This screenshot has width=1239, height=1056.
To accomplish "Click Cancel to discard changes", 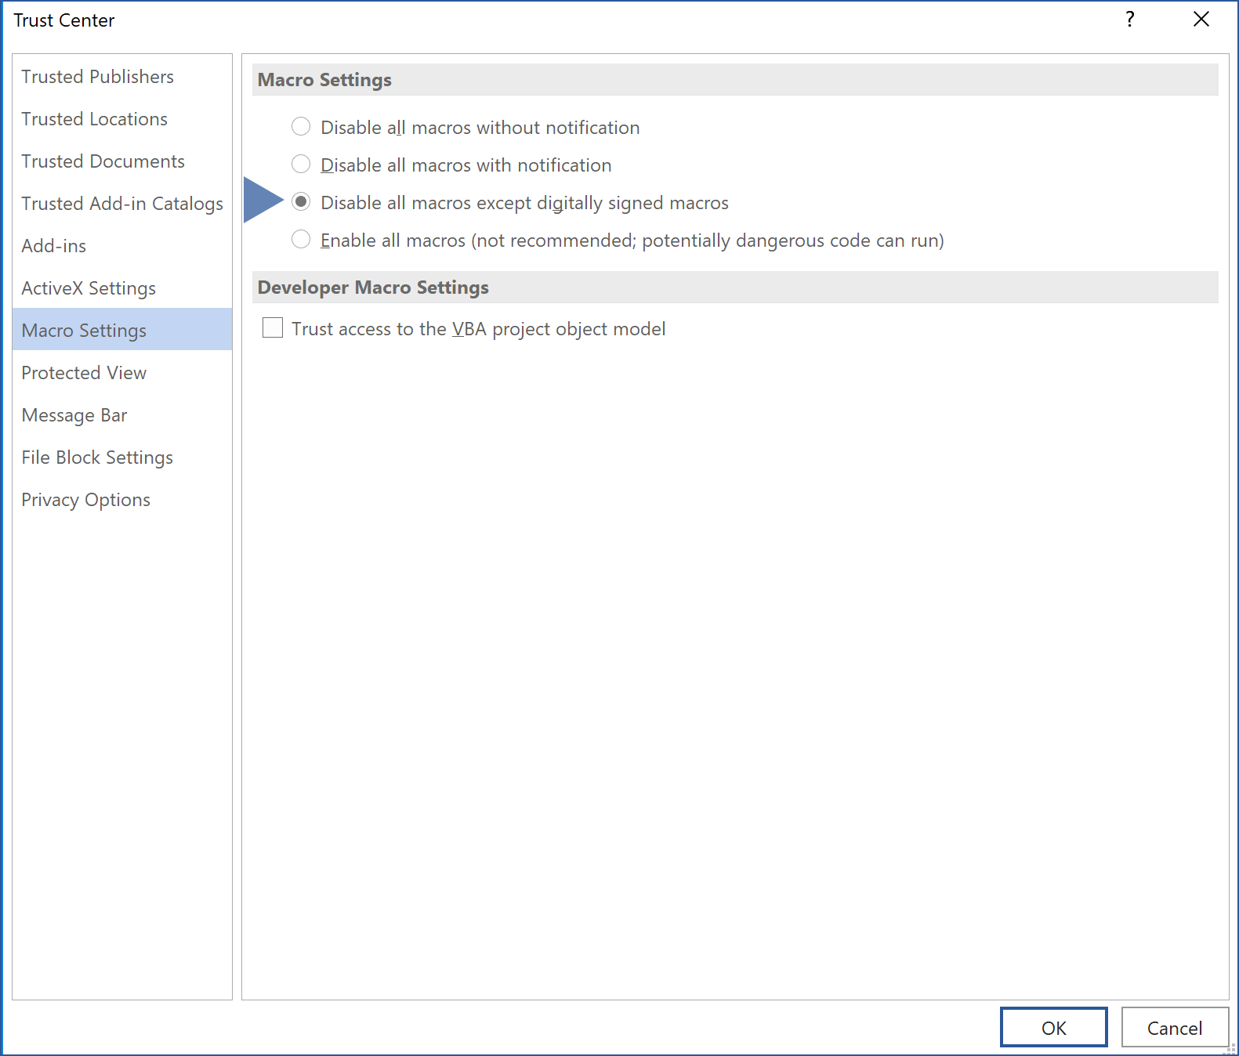I will [x=1174, y=1028].
